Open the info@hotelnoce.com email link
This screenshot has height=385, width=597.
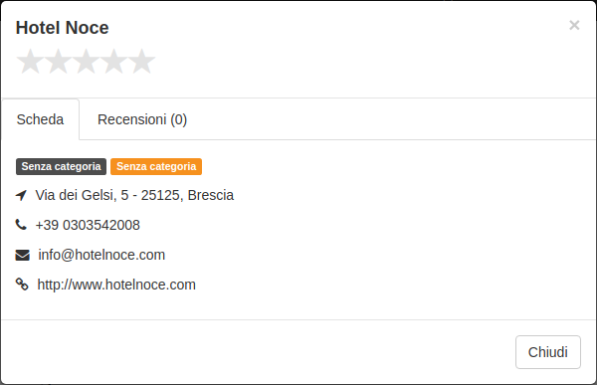pyautogui.click(x=101, y=255)
